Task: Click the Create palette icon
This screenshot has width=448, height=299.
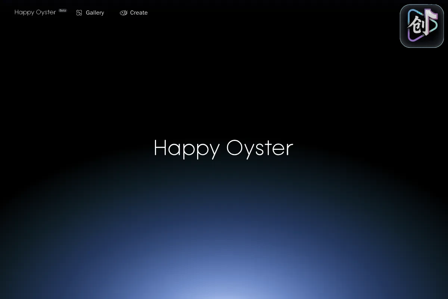Action: coord(124,13)
